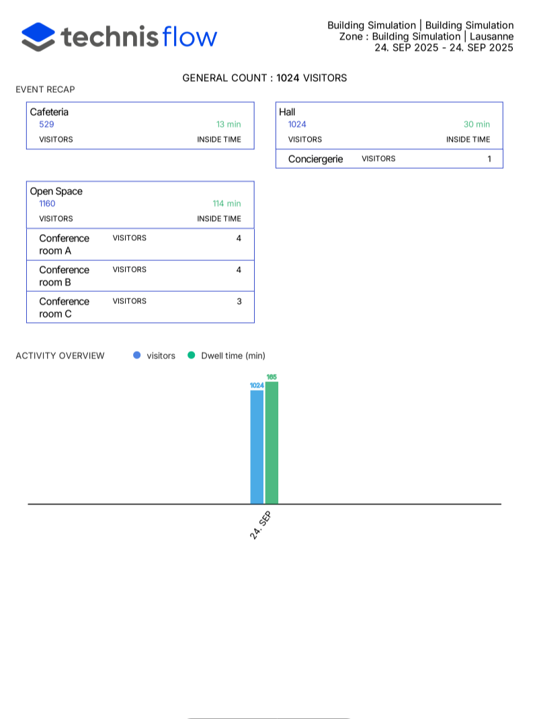Click the green Dwell time legend dot

click(192, 355)
